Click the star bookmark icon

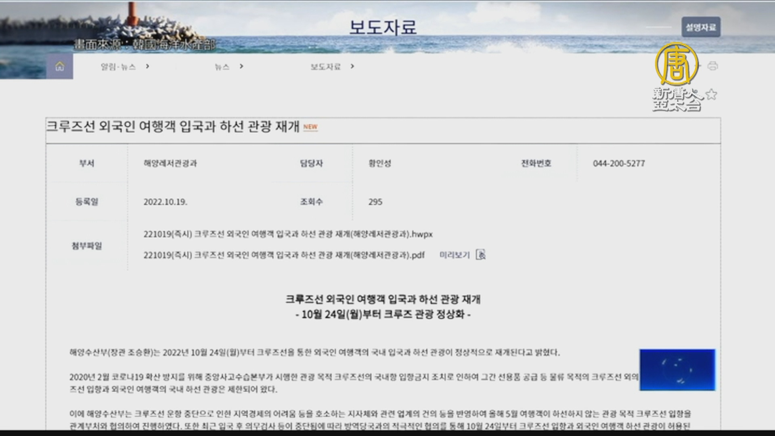click(x=712, y=95)
